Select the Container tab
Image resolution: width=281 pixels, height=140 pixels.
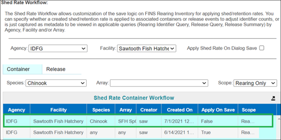pyautogui.click(x=18, y=69)
